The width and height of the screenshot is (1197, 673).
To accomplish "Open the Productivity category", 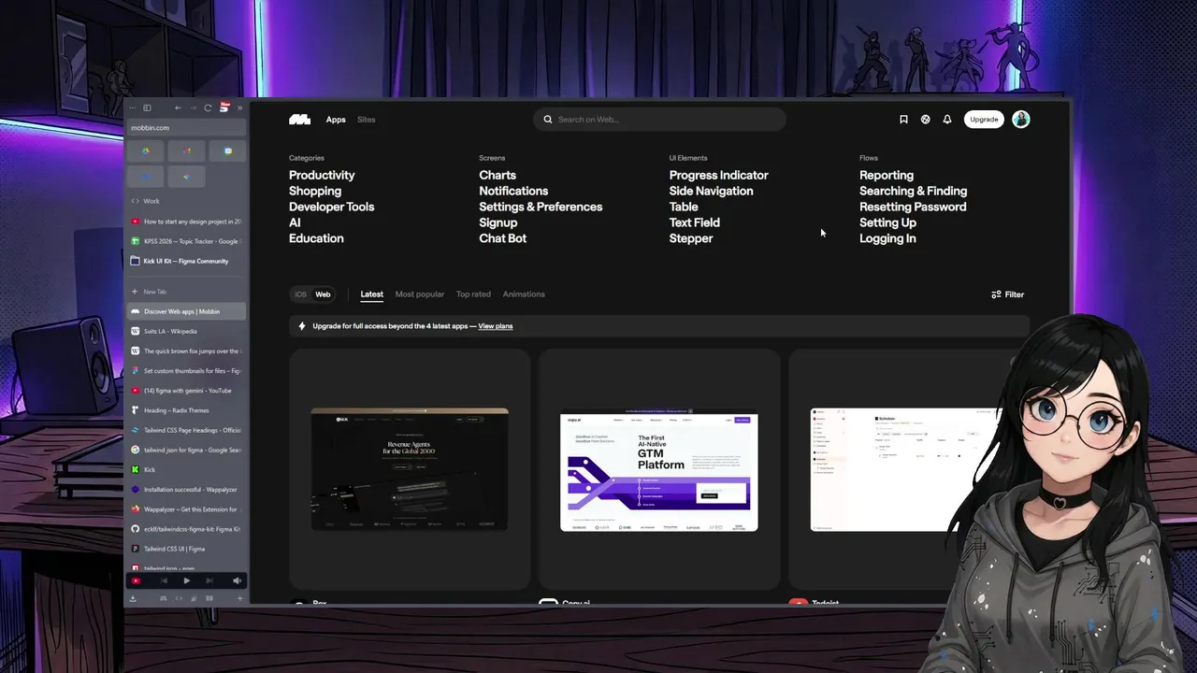I will [x=322, y=175].
